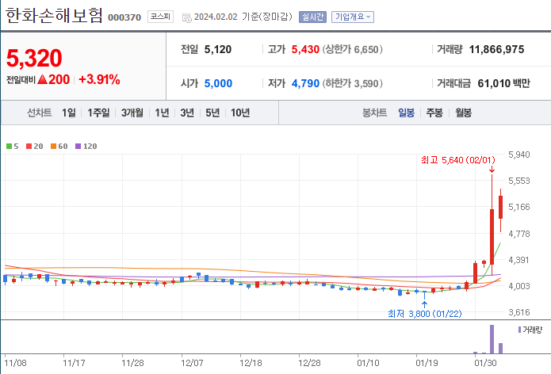Click the red 20-day moving average swatch
Image resolution: width=551 pixels, height=374 pixels.
[29, 146]
